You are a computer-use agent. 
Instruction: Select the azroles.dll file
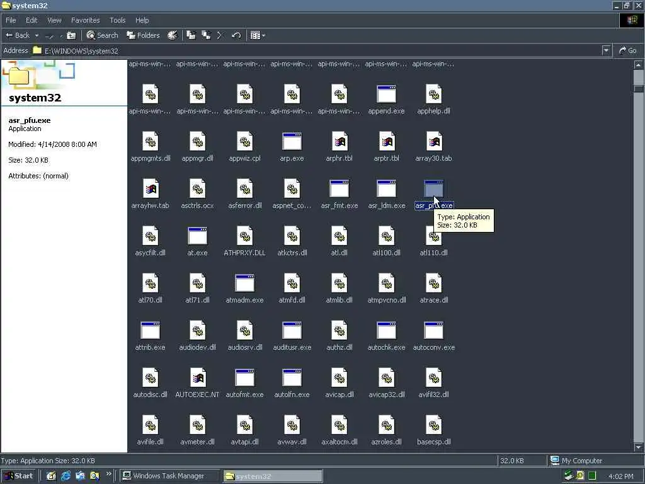pos(386,431)
